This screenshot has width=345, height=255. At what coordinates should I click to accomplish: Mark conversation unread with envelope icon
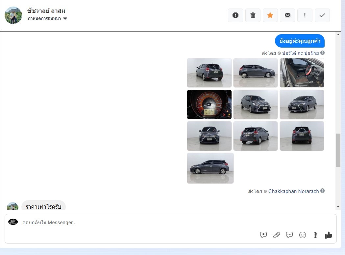[287, 15]
